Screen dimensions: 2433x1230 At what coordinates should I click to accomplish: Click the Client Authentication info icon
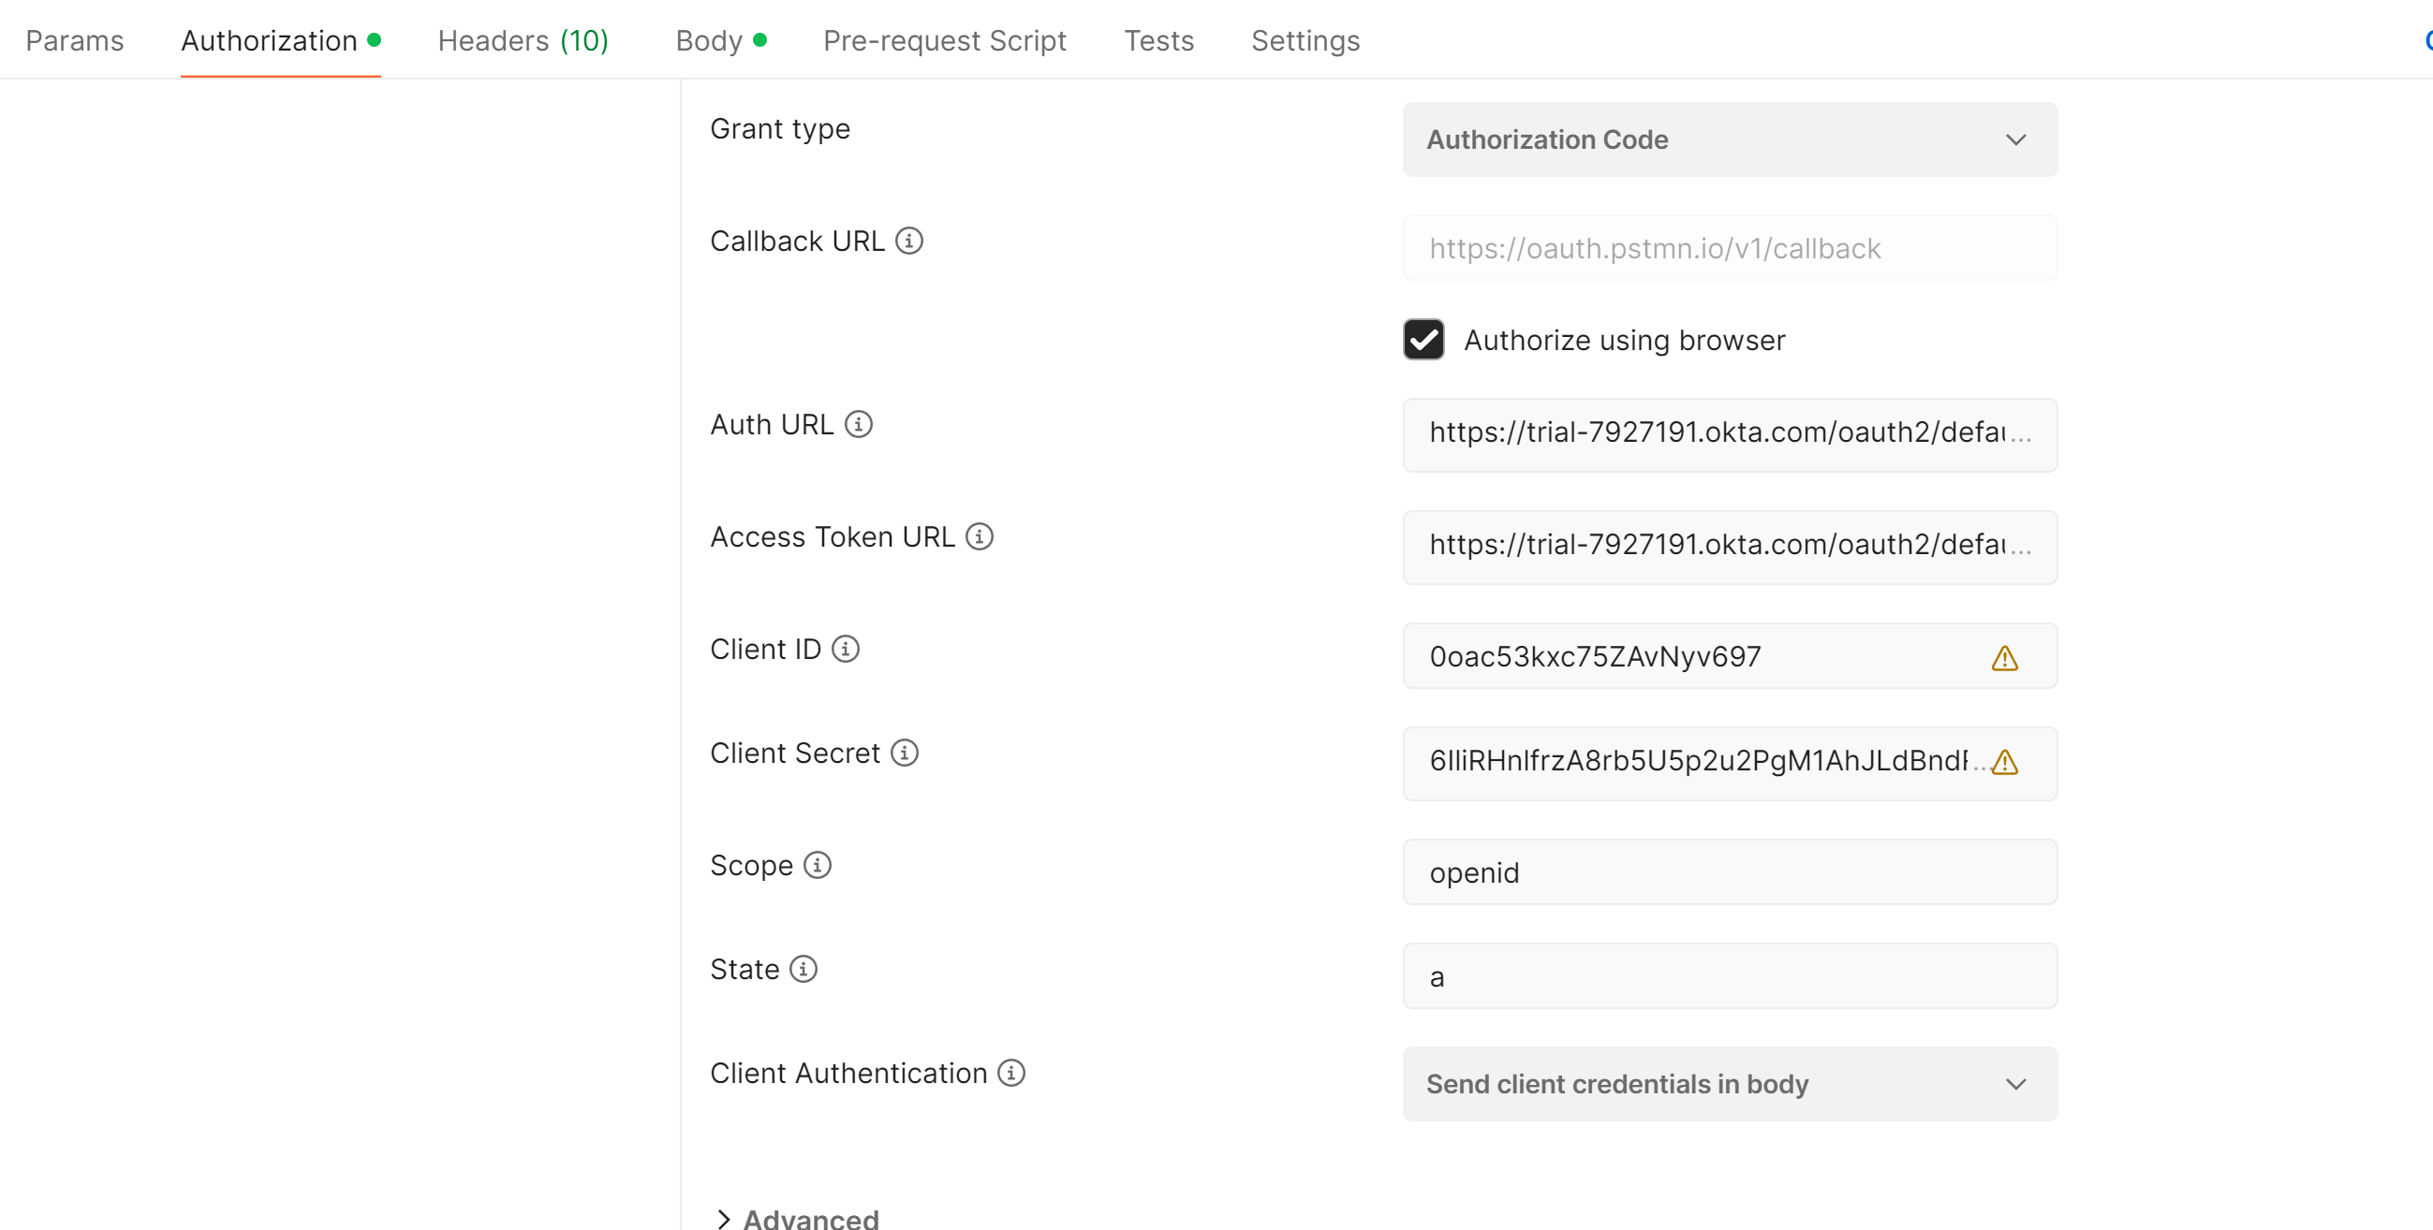[1010, 1074]
